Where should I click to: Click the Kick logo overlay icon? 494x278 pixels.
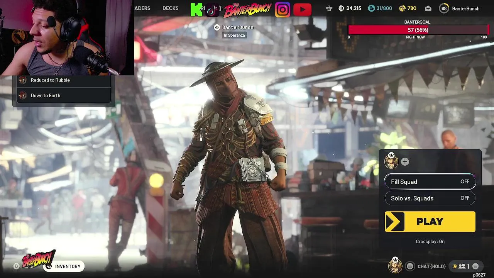(196, 9)
